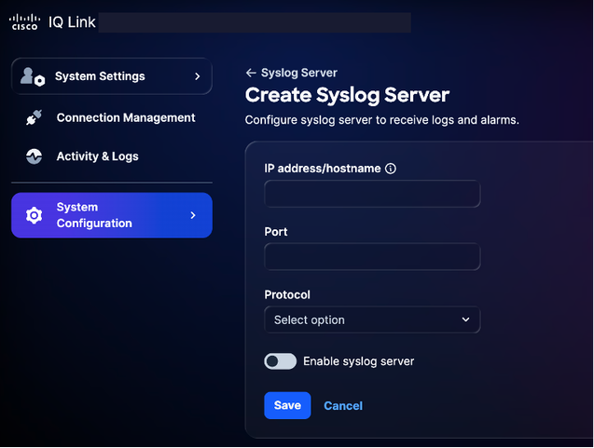The width and height of the screenshot is (594, 448).
Task: Click the System Settings user icon
Action: coord(33,76)
